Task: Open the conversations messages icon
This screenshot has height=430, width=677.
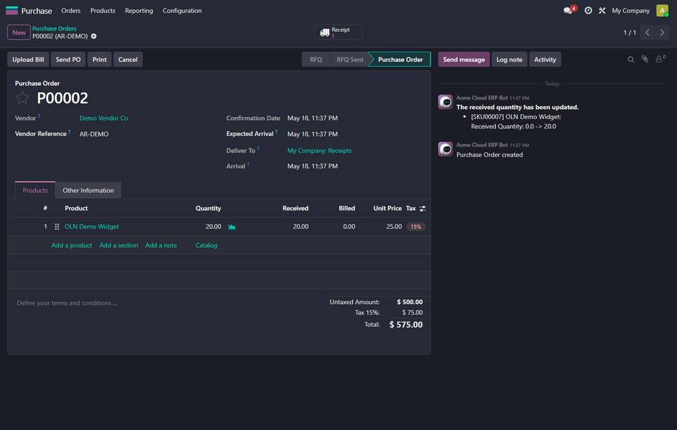Action: click(x=569, y=10)
